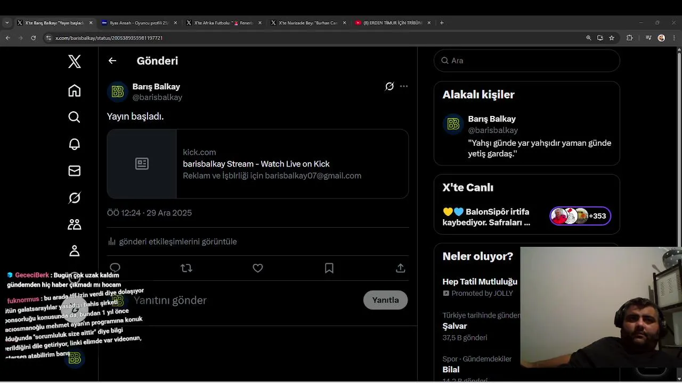Open the Grok icon in sidebar
Viewport: 682px width, 383px height.
75,198
